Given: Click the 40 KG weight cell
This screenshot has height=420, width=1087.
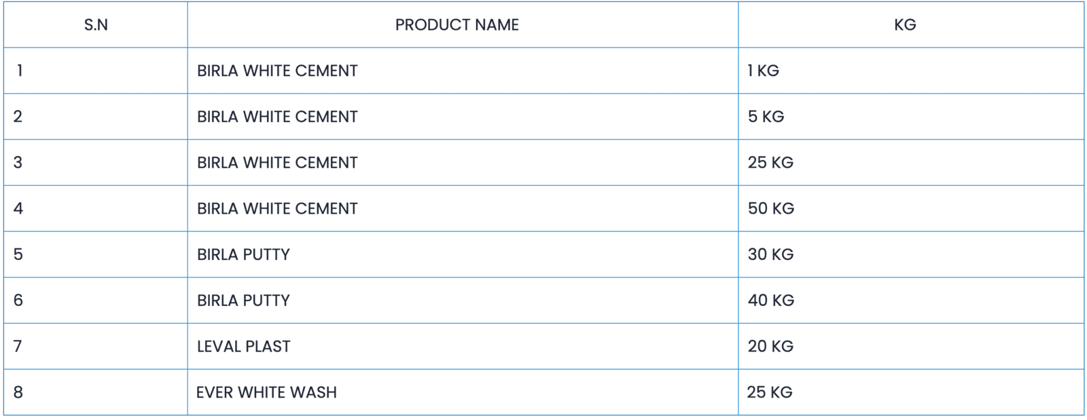Looking at the screenshot, I should click(770, 300).
